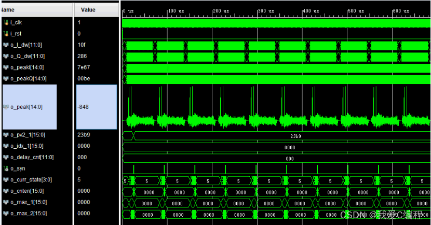The height and width of the screenshot is (225, 431).
Task: Select the o_idx_1[15:0] signal name
Action: [x=28, y=146]
